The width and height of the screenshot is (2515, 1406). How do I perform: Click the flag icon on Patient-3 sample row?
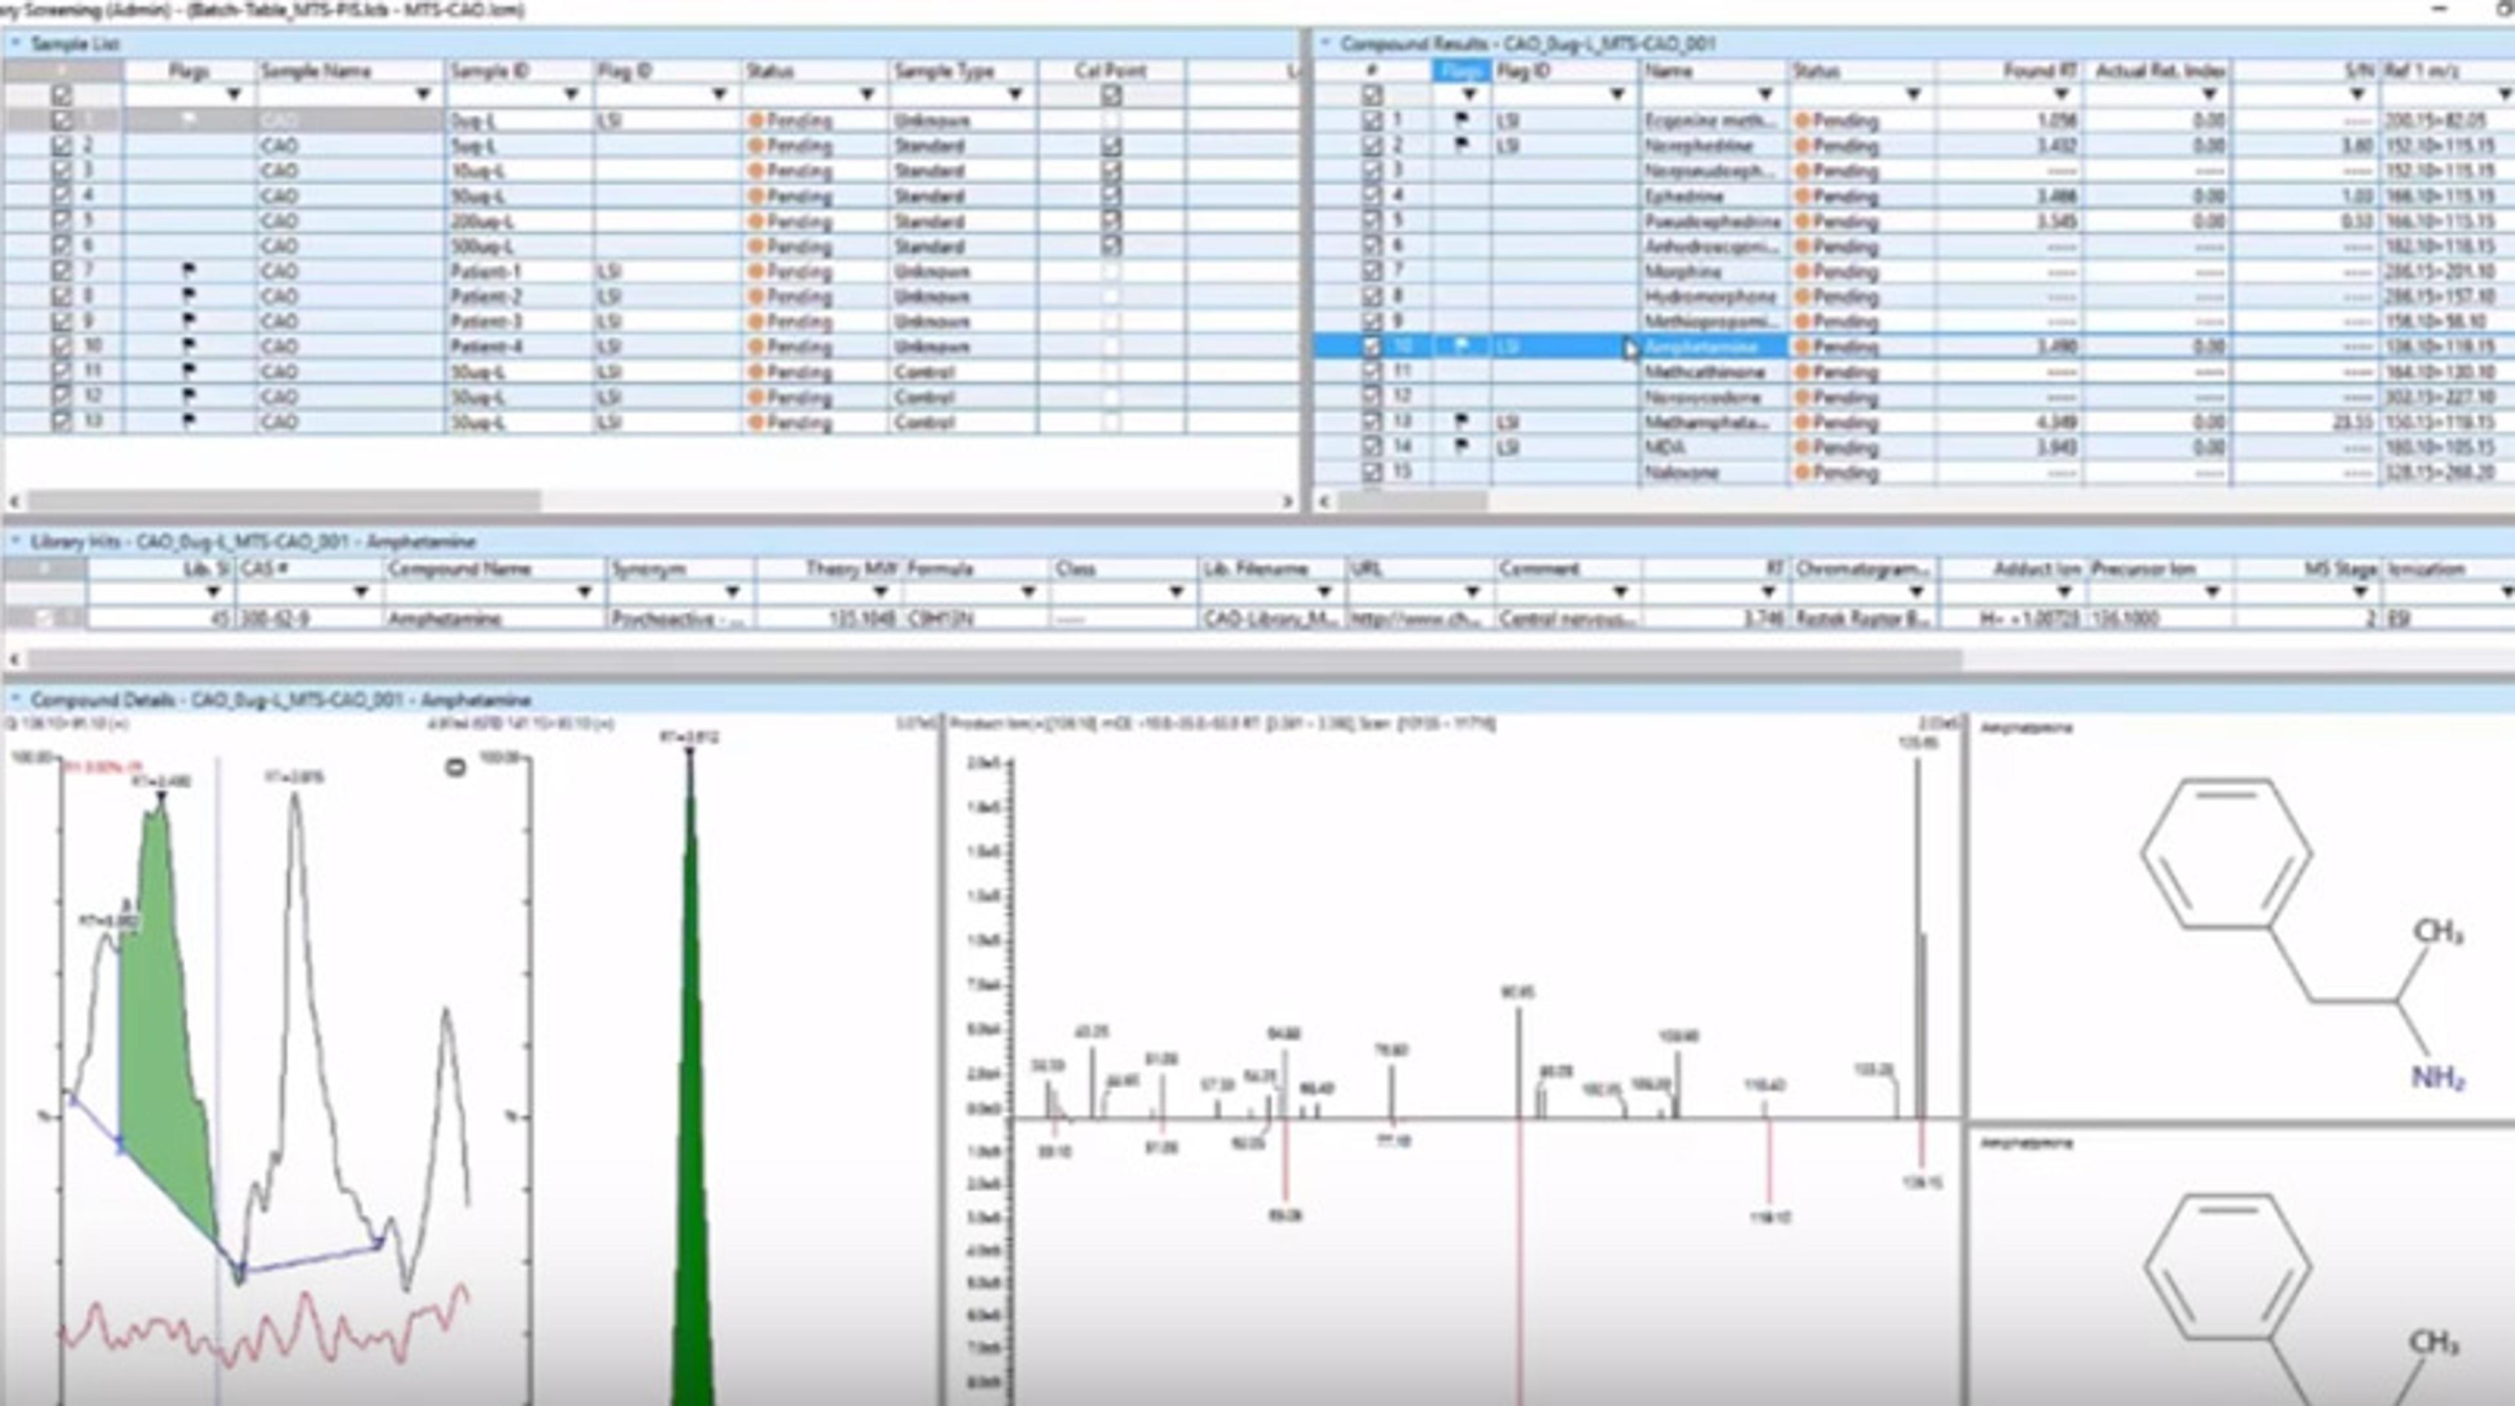point(189,322)
